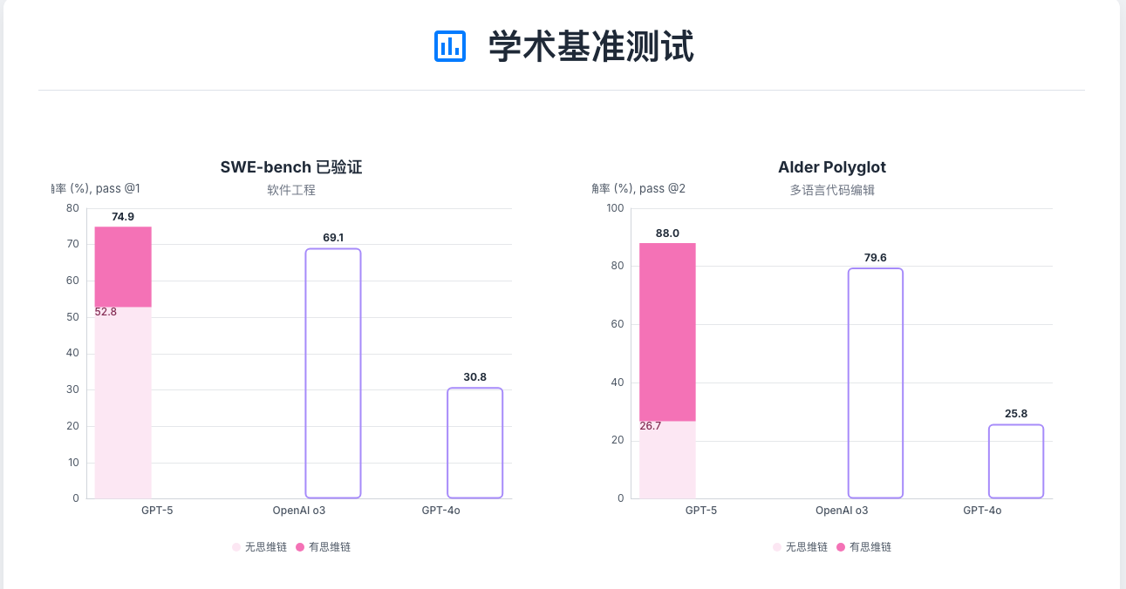Toggle 无思维链 legend in the SWE-bench chart
Image resolution: width=1126 pixels, height=589 pixels.
pyautogui.click(x=259, y=547)
